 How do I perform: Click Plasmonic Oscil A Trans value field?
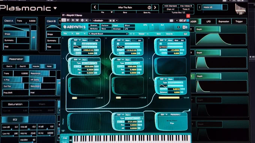pyautogui.click(x=26, y=21)
